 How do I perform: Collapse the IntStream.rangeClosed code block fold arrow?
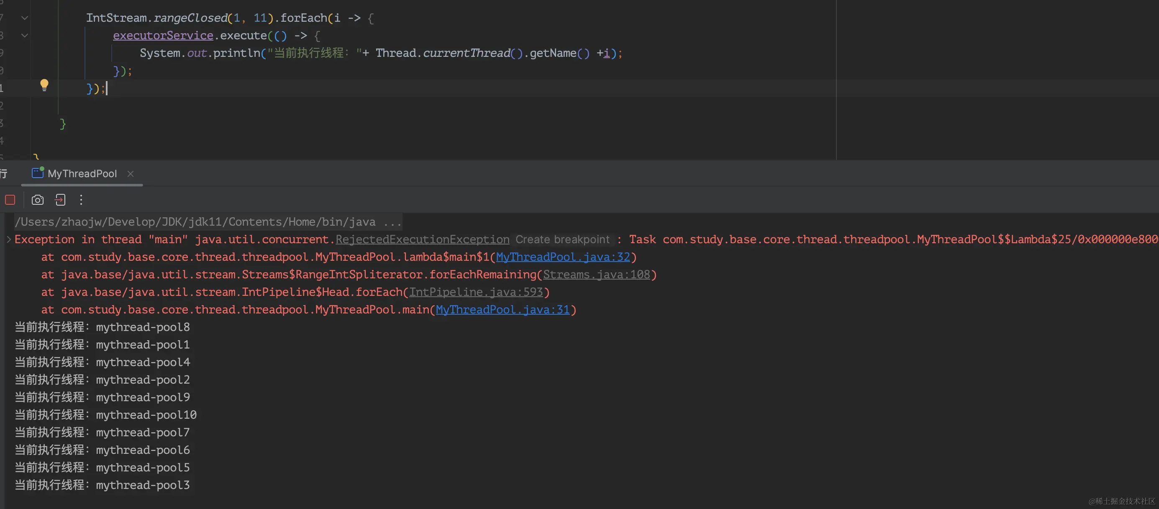(x=25, y=18)
